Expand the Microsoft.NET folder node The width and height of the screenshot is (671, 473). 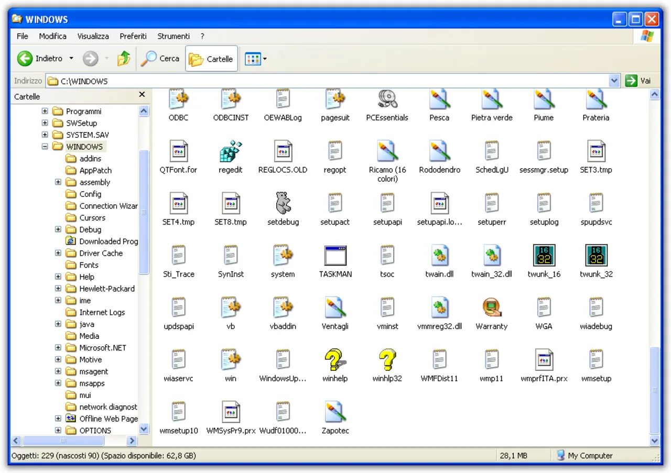[x=58, y=348]
